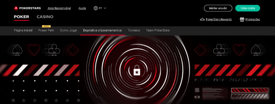Switch to the CASINO tab

(45, 17)
